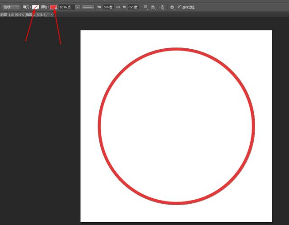The image size is (289, 225).
Task: Open the path arrangement icon
Action: [162, 7]
